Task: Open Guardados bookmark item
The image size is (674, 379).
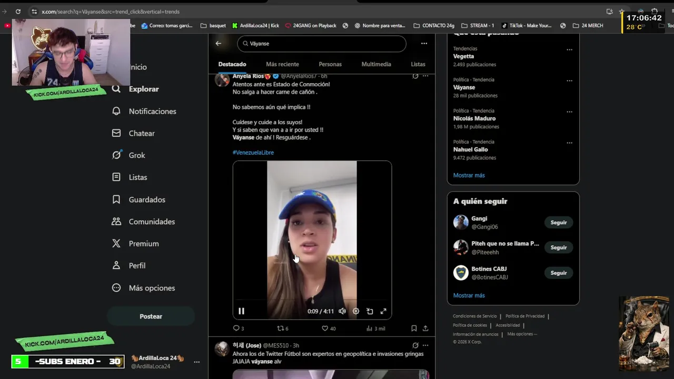Action: pos(138,200)
